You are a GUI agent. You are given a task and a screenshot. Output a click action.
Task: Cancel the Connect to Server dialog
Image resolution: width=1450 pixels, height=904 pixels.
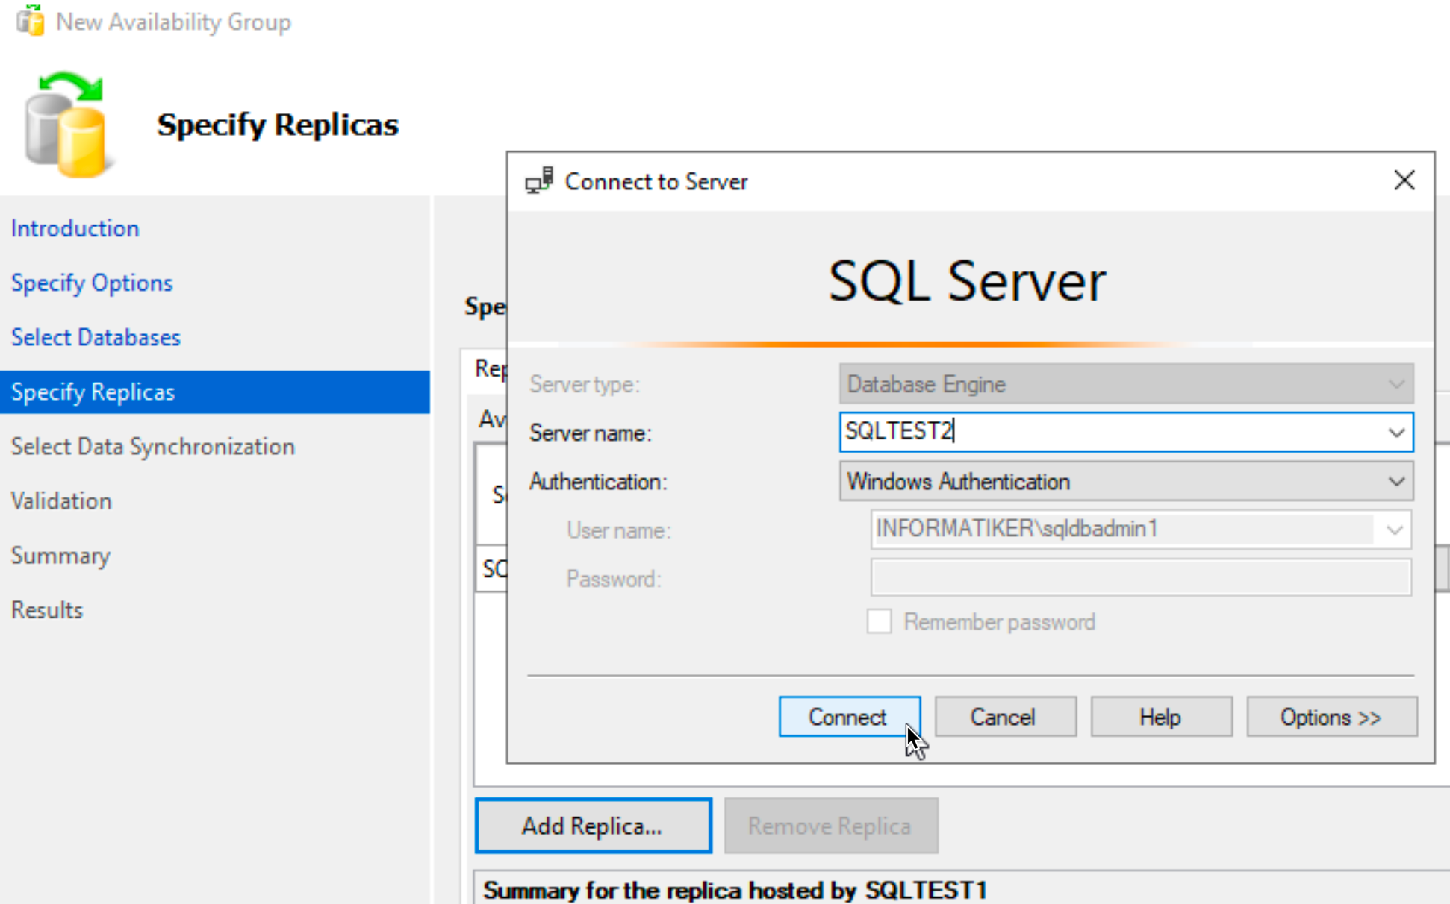click(x=1005, y=717)
